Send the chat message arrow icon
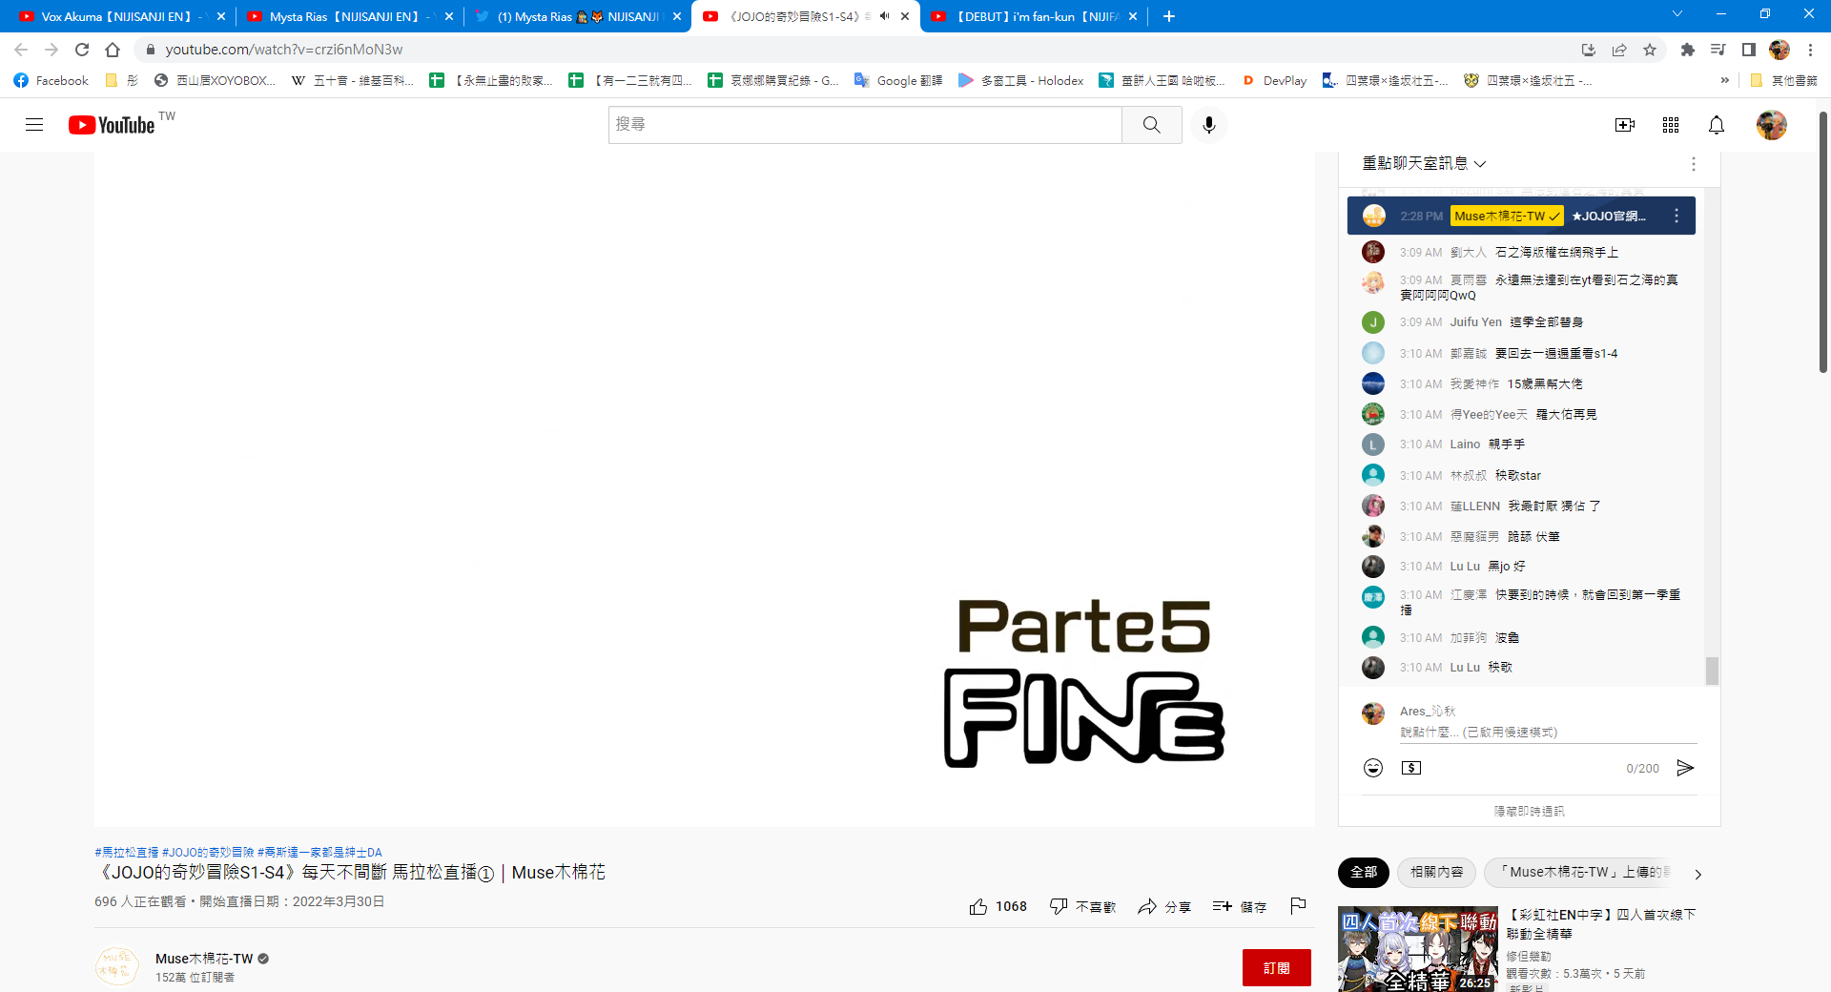The image size is (1831, 992). click(x=1685, y=768)
